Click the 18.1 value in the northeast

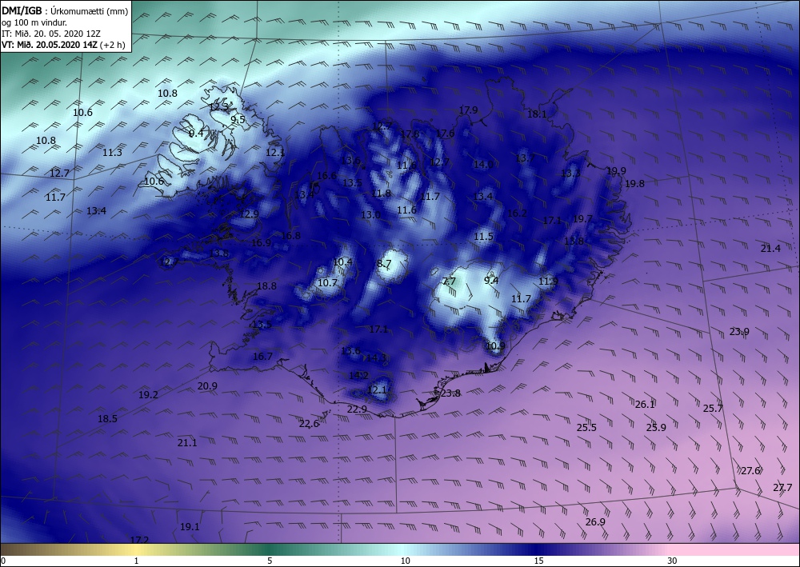point(537,114)
